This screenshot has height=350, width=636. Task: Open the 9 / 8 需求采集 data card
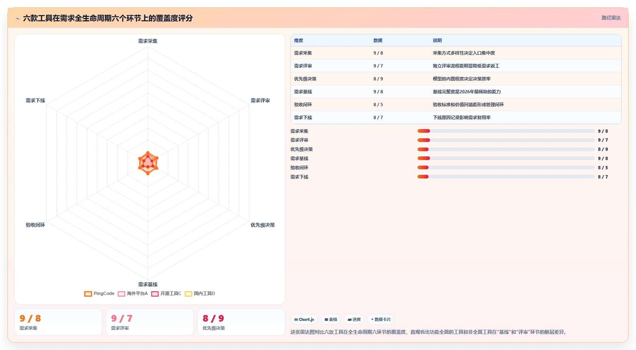click(x=58, y=322)
